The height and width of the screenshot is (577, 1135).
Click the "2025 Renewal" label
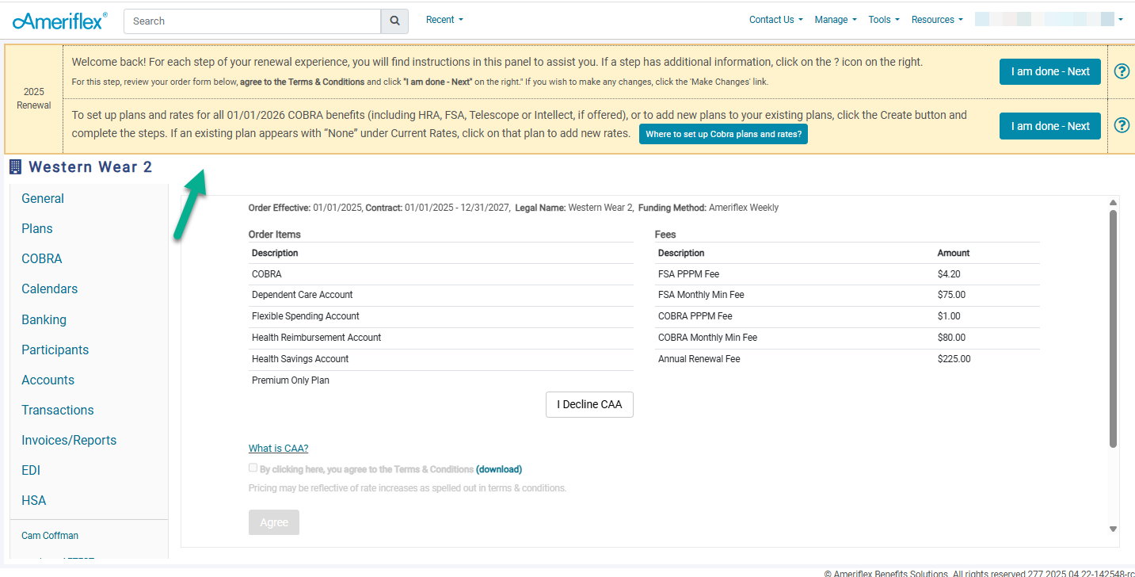(33, 98)
